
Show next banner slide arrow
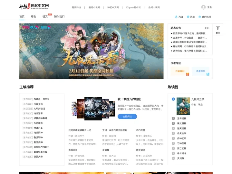tap(153, 51)
